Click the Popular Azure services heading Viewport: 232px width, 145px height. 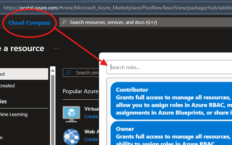pyautogui.click(x=80, y=91)
